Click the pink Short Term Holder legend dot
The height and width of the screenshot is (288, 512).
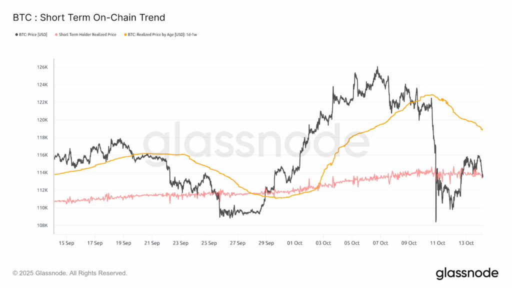pyautogui.click(x=55, y=34)
